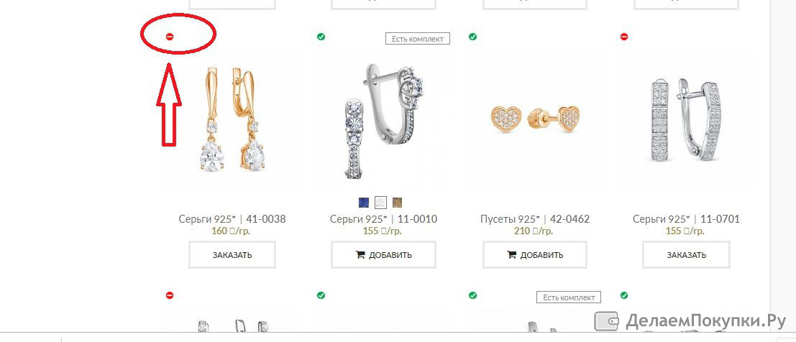This screenshot has height=342, width=796.
Task: Select the white stone color swatch
Action: tap(380, 203)
